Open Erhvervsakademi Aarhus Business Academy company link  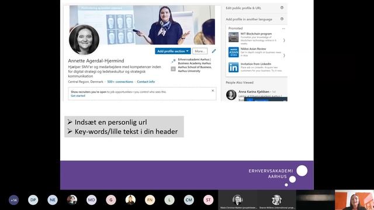coord(195,61)
